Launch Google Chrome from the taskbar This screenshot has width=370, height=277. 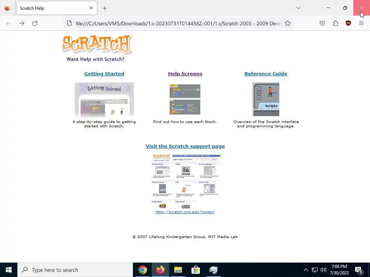142,270
